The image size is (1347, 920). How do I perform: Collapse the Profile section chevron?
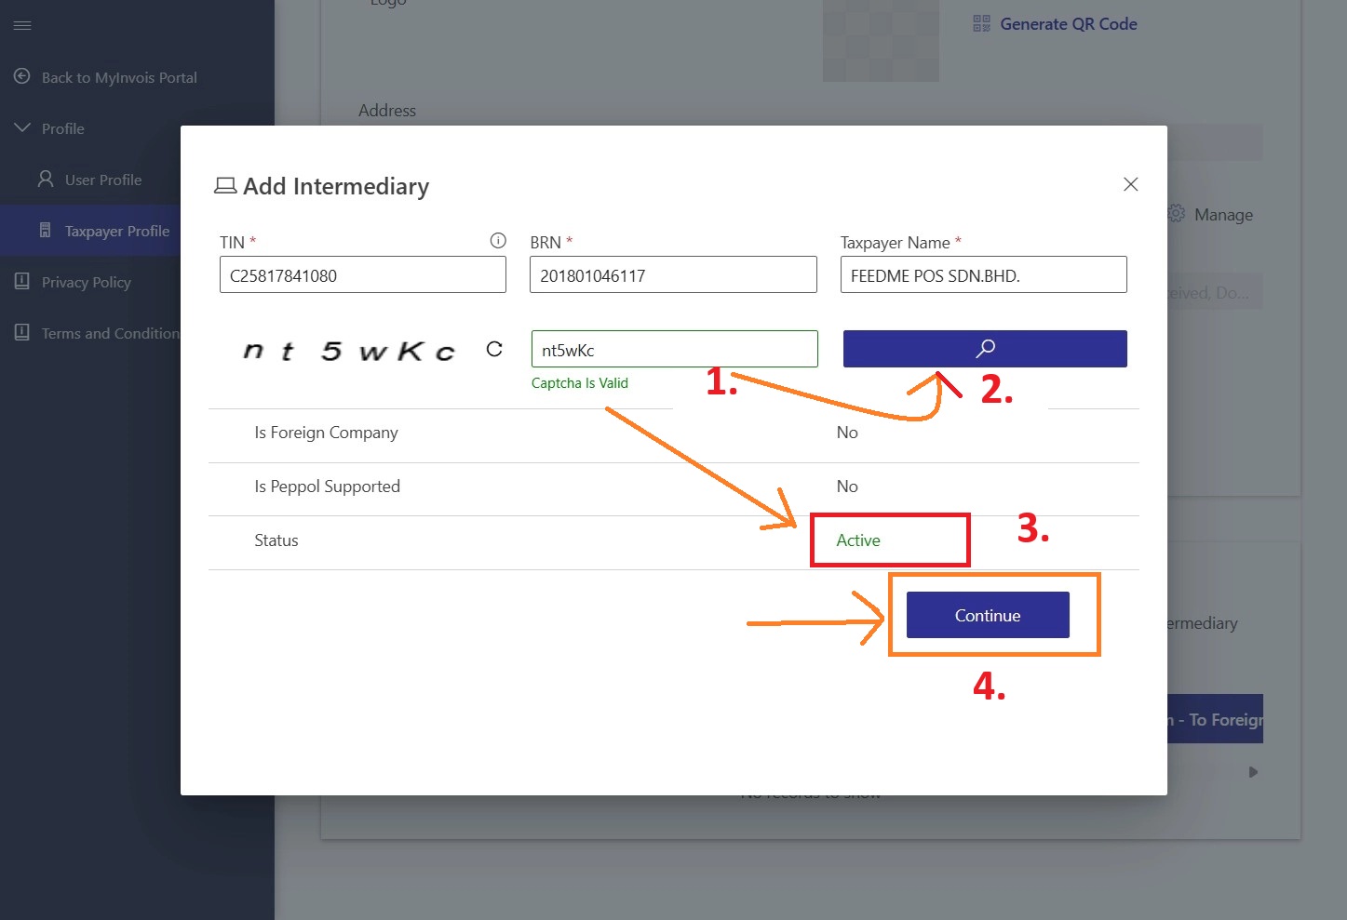pos(22,128)
